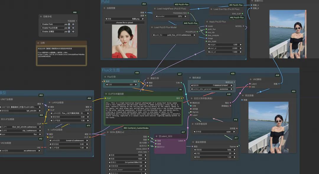Select next image with 格幂.png right arrow
The image size is (319, 174).
coord(143,19)
